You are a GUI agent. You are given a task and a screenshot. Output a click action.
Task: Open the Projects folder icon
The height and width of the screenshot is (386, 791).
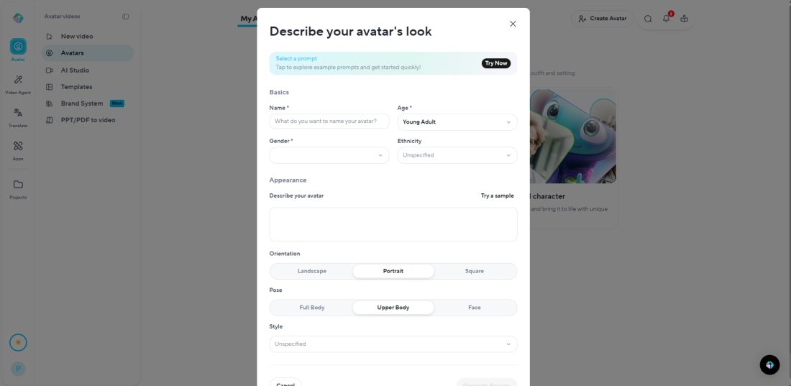tap(18, 185)
